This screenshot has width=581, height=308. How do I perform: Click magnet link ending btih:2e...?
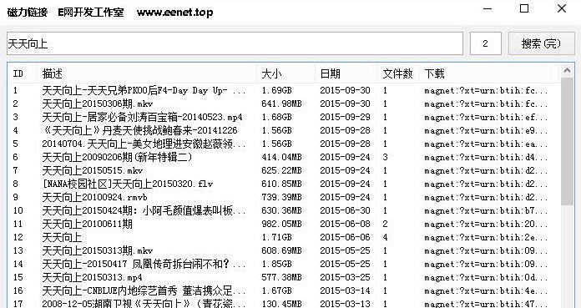tap(486, 237)
